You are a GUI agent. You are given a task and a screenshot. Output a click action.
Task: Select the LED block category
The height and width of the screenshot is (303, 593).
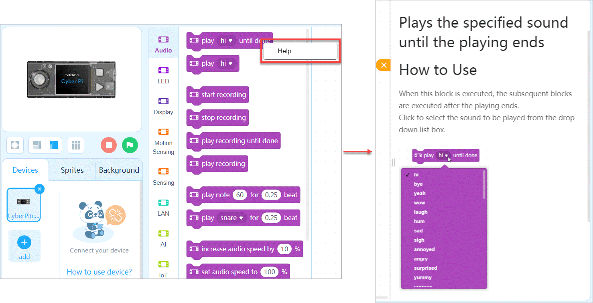click(163, 75)
